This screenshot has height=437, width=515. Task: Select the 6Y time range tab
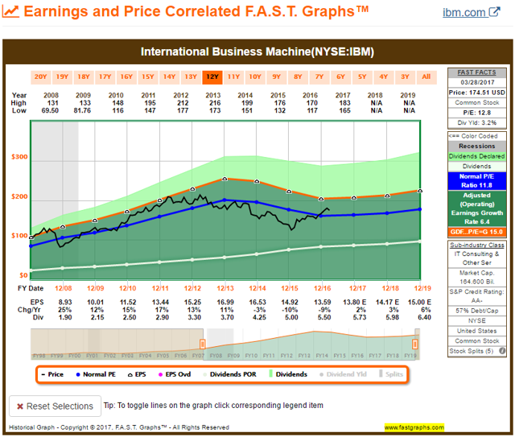(341, 77)
